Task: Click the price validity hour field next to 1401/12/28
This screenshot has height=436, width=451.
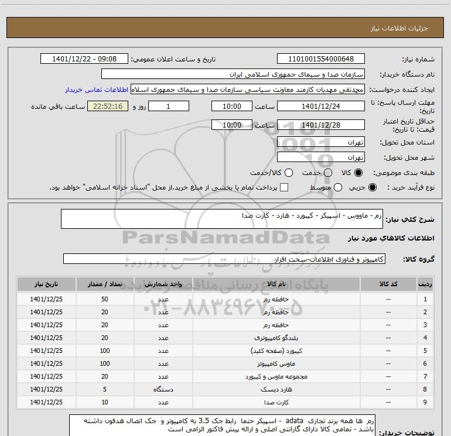Action: click(x=232, y=125)
